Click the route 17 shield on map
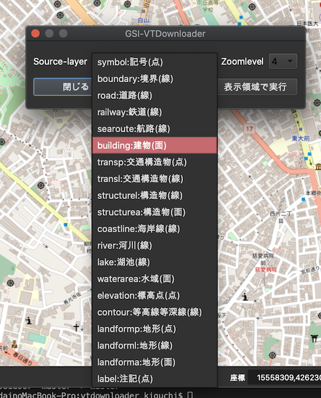Screen dimensions: 321x398 tap(250, 129)
